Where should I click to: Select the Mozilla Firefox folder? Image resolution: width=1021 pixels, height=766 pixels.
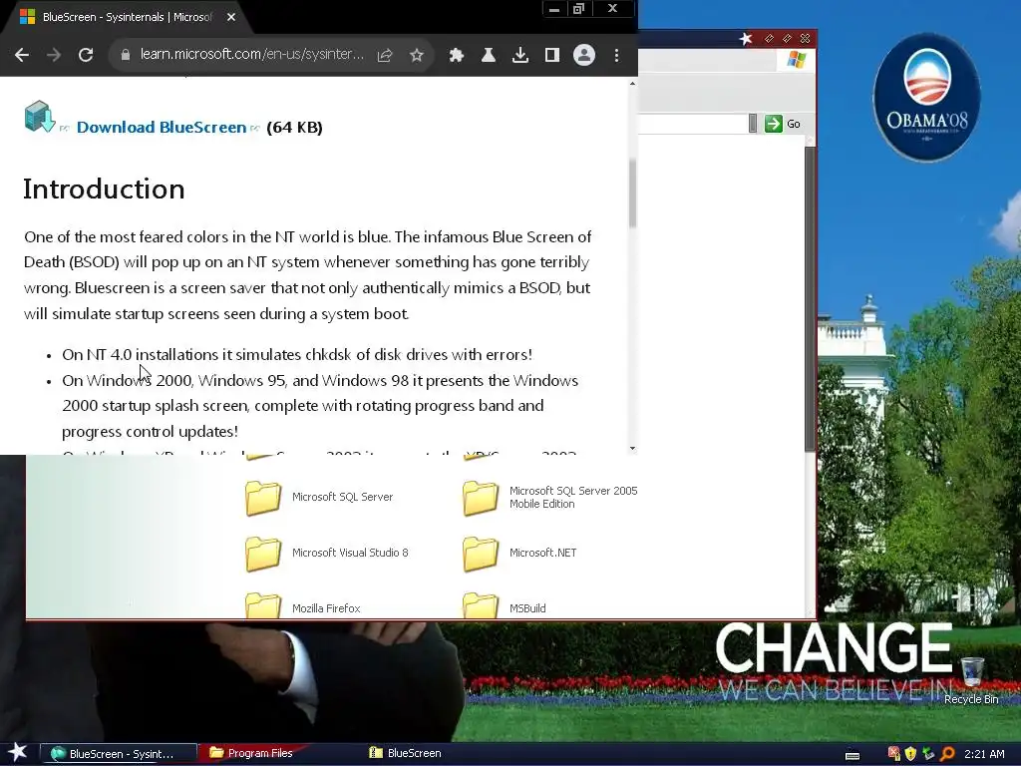(x=303, y=605)
